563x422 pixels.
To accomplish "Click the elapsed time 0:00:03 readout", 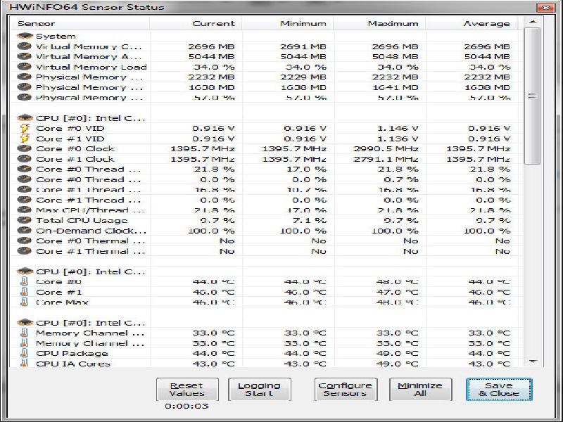I will tap(186, 406).
